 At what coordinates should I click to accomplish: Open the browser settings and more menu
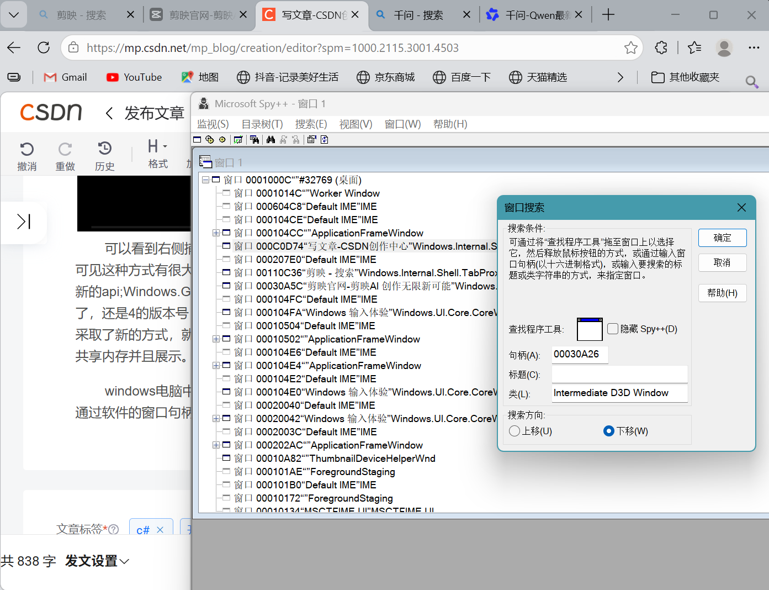(x=754, y=48)
